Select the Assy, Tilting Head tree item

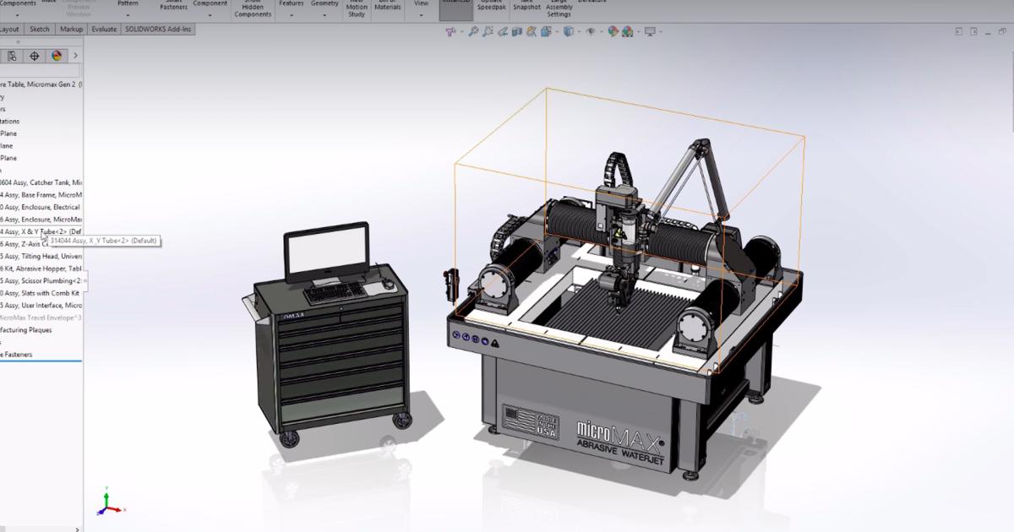point(38,256)
